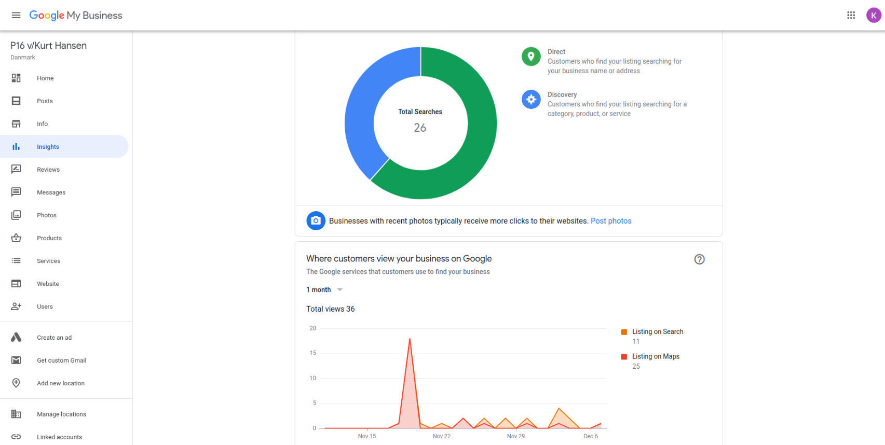Open Posts menu item
The width and height of the screenshot is (885, 445).
tap(64, 101)
